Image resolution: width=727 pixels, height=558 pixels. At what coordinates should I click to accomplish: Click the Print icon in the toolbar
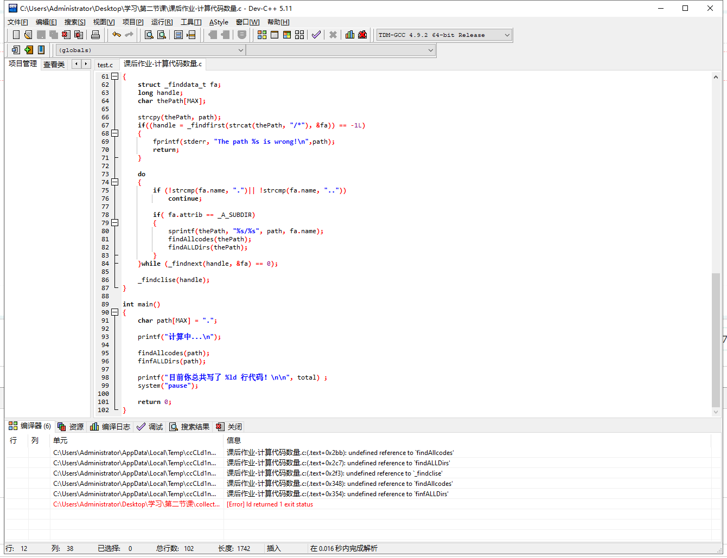coord(95,35)
